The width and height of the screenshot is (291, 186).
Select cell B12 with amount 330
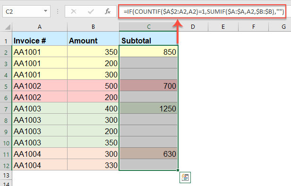[93, 164]
